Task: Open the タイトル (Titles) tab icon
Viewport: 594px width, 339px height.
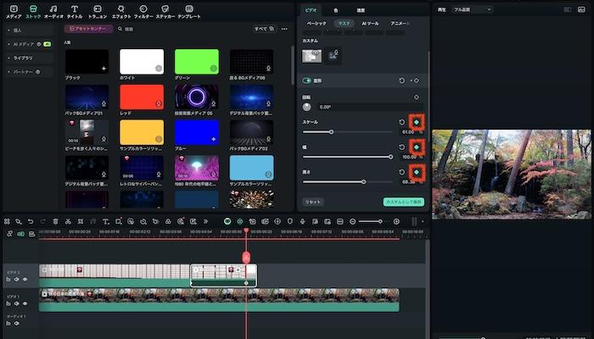Action: pyautogui.click(x=75, y=10)
